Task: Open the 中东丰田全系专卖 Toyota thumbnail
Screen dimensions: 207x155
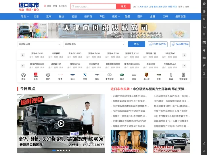Action: click(x=171, y=141)
